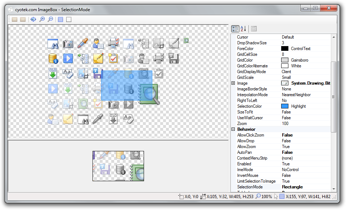Click property grid scrollbar up arrow
This screenshot has width=346, height=210.
334,37
